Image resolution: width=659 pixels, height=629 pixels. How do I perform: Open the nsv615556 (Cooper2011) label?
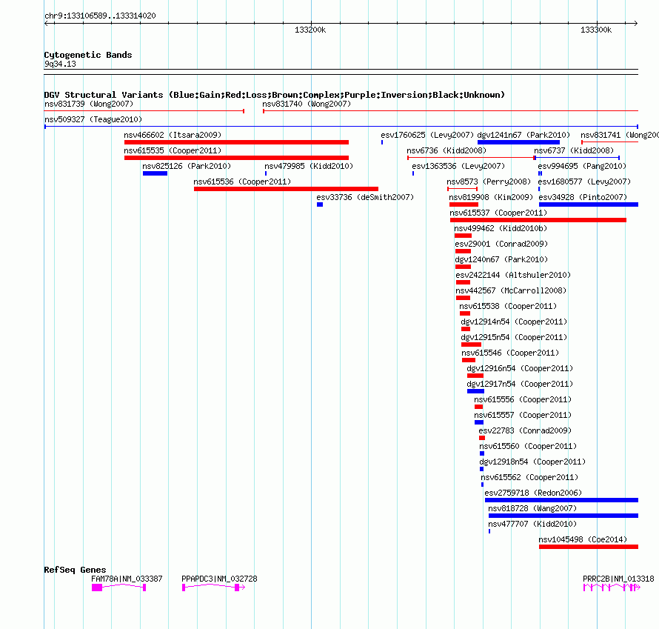(523, 399)
